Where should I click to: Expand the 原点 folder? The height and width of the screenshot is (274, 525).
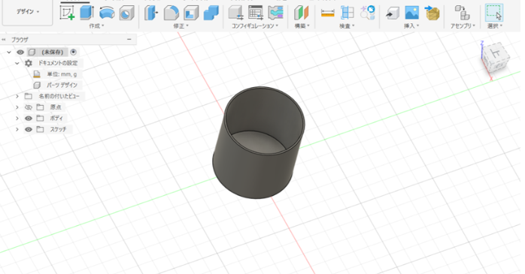pyautogui.click(x=17, y=107)
